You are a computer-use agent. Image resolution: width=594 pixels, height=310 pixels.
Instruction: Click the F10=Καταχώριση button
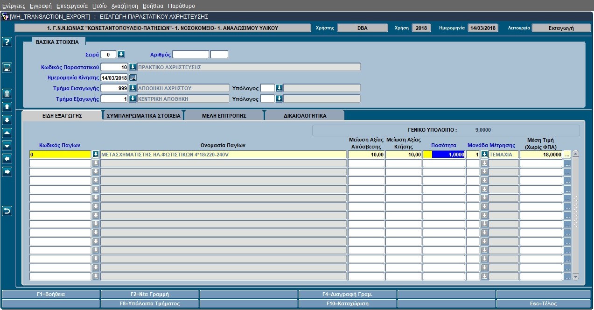click(347, 303)
